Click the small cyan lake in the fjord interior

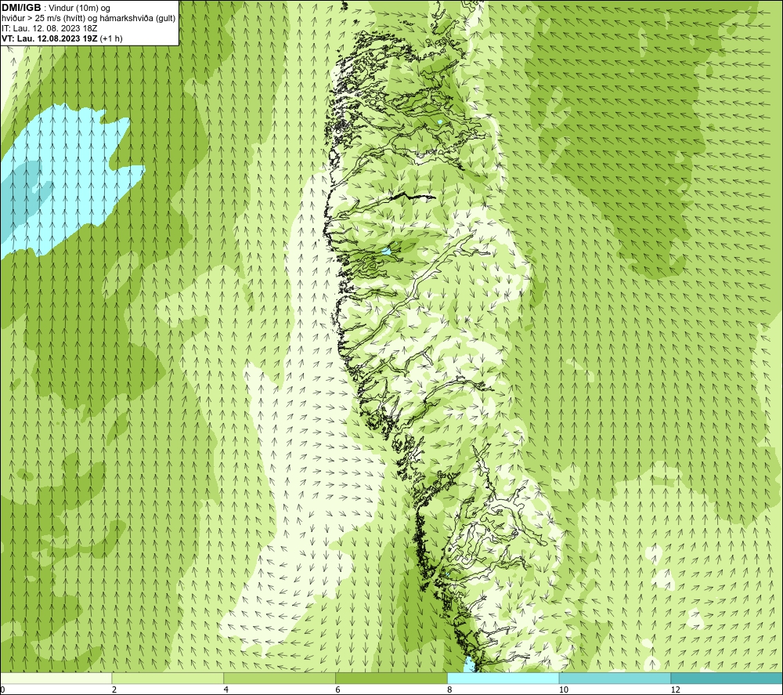(x=386, y=252)
